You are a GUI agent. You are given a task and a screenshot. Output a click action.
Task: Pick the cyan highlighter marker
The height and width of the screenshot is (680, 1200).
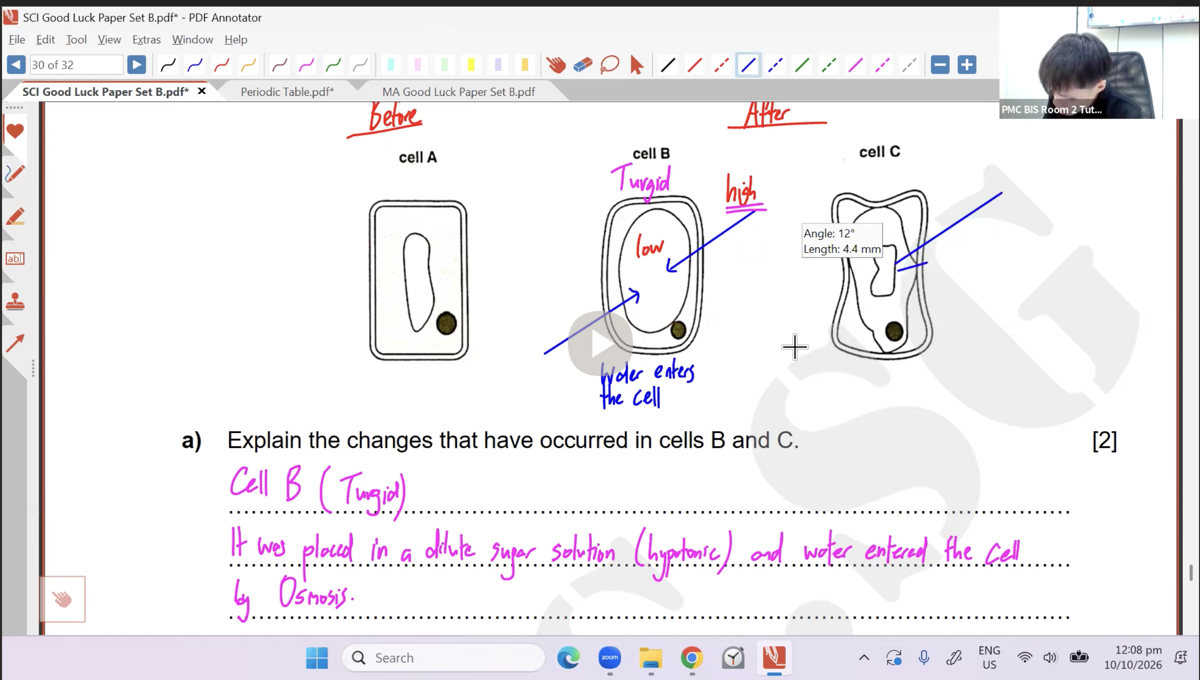pyautogui.click(x=391, y=65)
